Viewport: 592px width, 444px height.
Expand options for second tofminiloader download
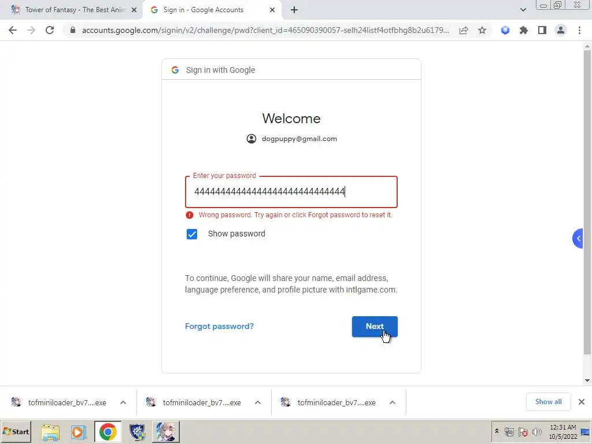click(258, 402)
